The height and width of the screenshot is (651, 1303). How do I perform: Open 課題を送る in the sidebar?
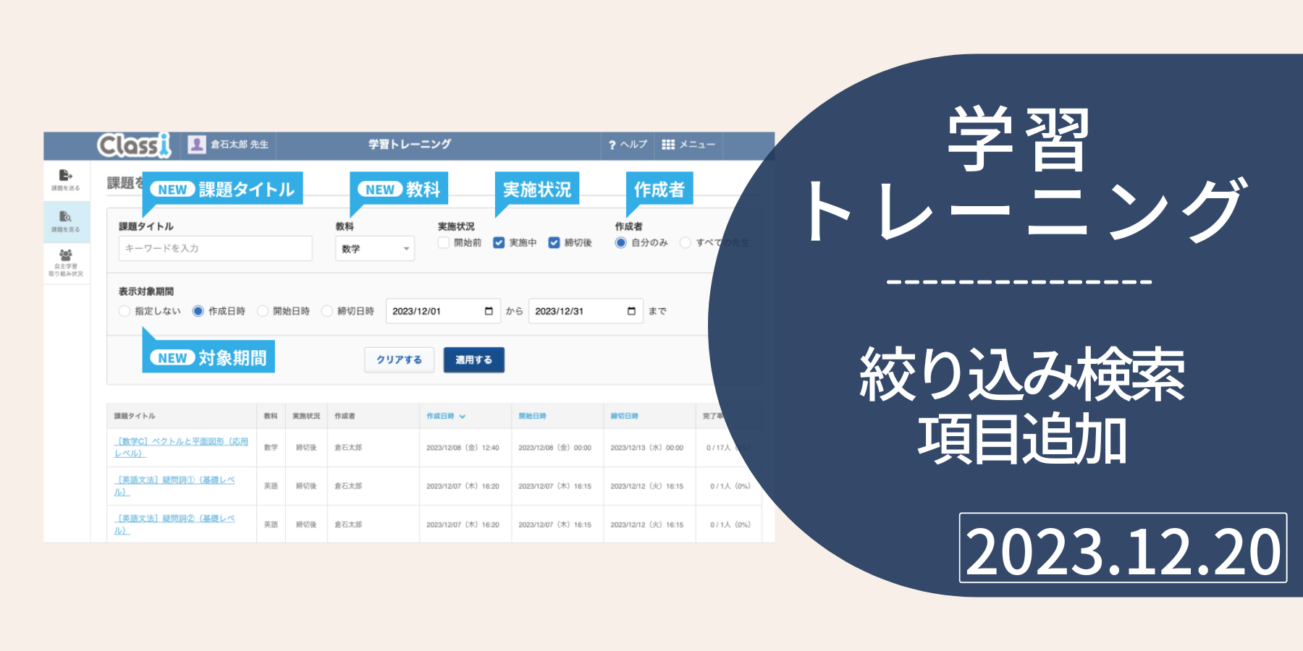click(x=66, y=180)
